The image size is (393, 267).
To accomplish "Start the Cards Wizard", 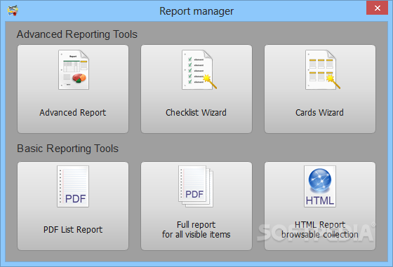I will pos(320,89).
